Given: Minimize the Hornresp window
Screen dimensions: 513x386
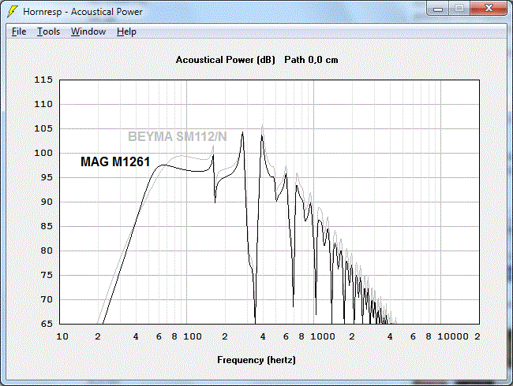Looking at the screenshot, I should click(x=438, y=9).
